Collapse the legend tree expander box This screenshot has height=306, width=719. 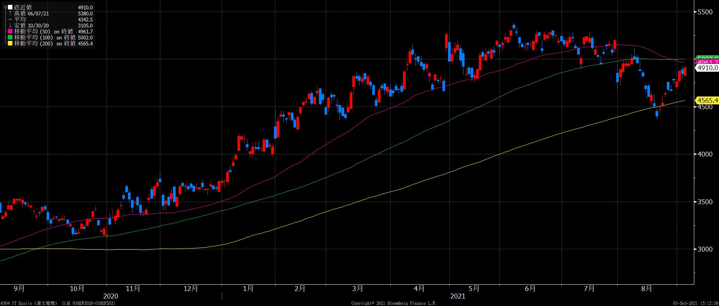(5, 8)
